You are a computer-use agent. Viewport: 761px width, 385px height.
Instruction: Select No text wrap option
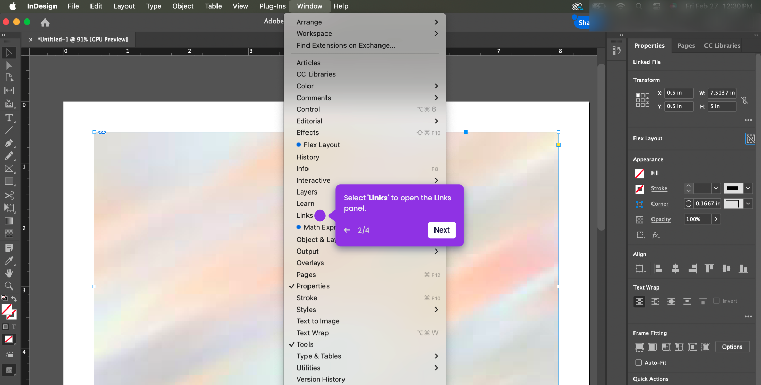pos(640,301)
